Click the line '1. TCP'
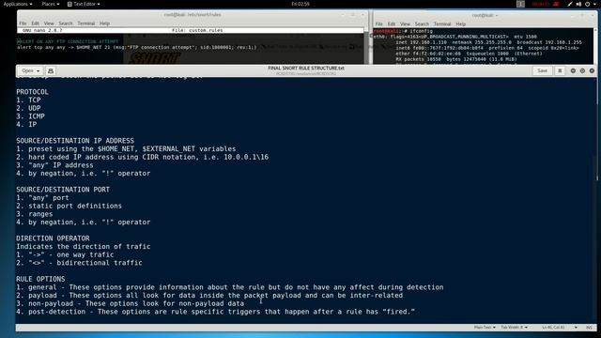 click(x=28, y=100)
